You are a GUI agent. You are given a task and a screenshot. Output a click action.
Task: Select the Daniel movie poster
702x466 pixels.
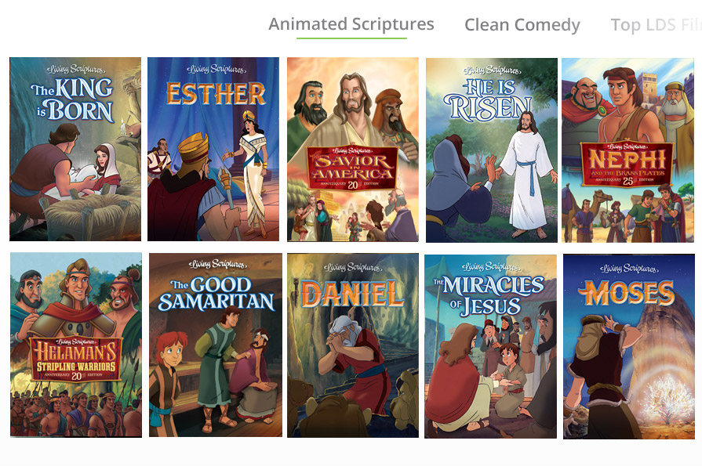353,345
